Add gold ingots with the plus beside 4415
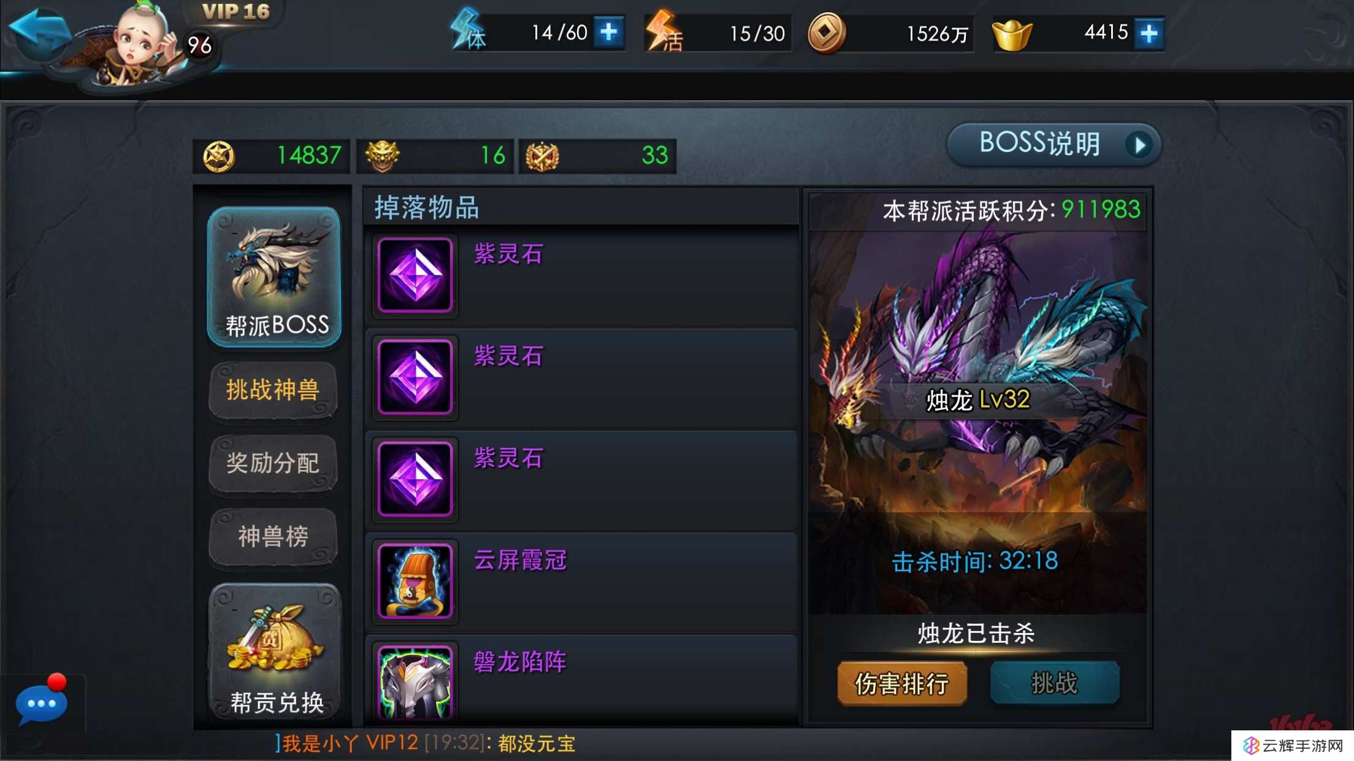The image size is (1354, 761). coord(1149,33)
